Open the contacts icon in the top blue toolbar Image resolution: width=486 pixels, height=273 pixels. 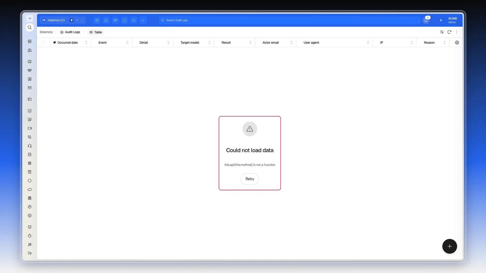coord(97,20)
